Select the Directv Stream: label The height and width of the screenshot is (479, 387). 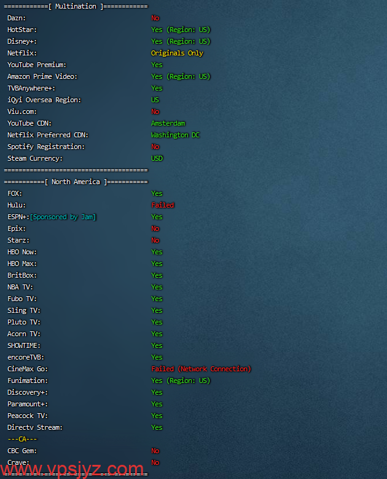coord(35,427)
